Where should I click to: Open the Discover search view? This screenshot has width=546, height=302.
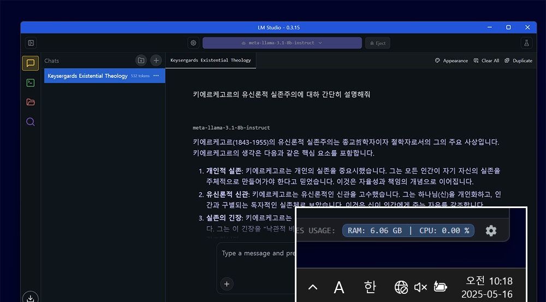[30, 122]
